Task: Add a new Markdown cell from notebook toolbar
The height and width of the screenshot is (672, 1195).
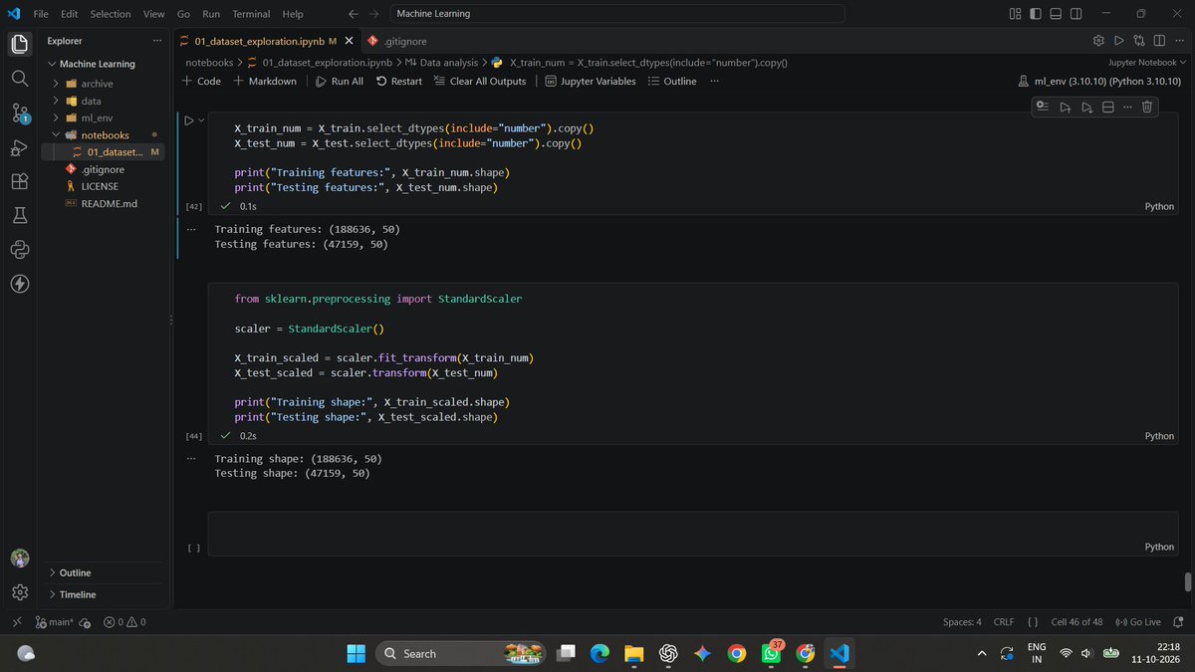Action: pyautogui.click(x=265, y=81)
